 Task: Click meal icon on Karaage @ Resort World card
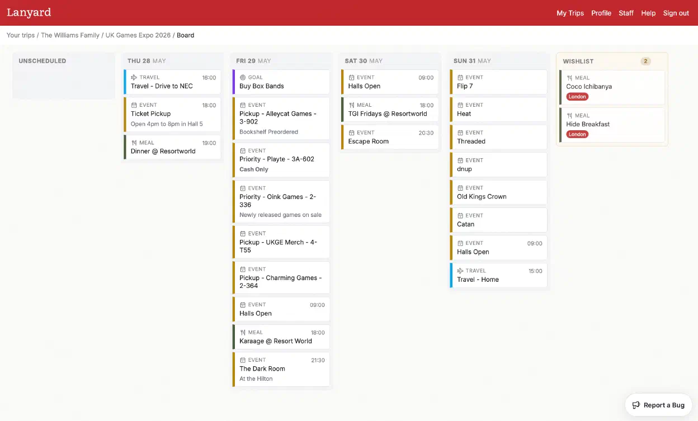tap(242, 333)
